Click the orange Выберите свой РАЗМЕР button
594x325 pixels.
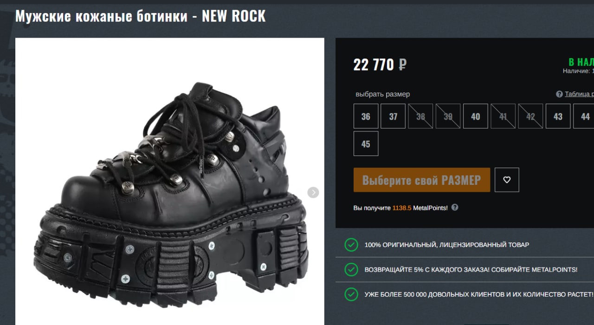422,180
